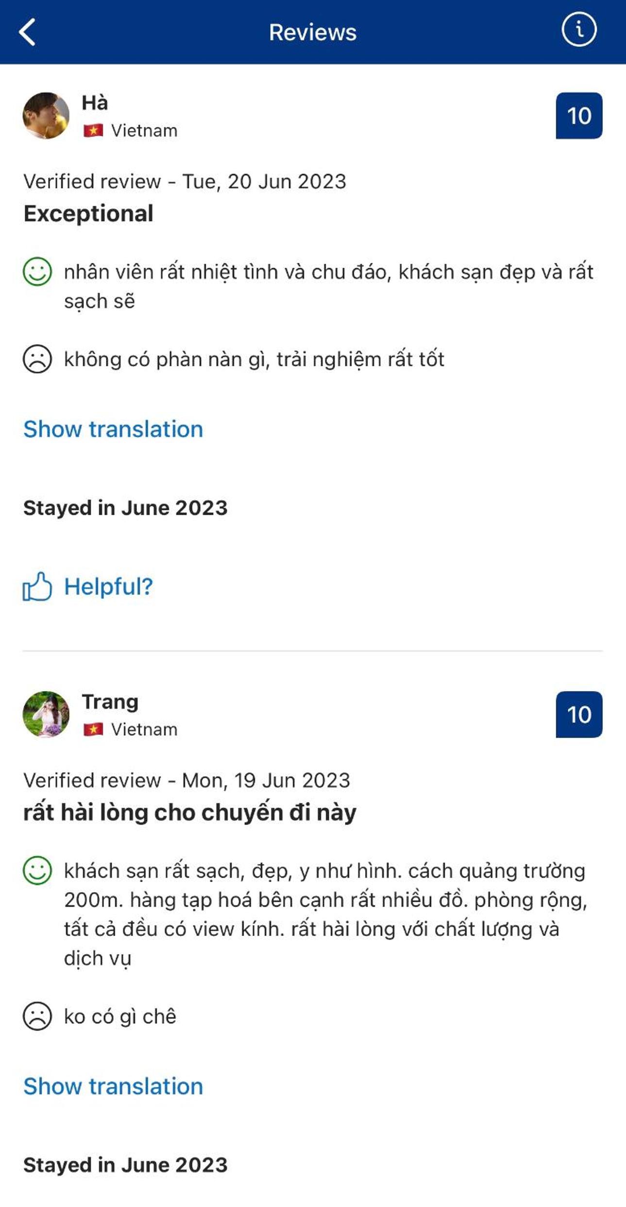The image size is (626, 1207).
Task: Tap the Reviews header title
Action: tap(313, 33)
